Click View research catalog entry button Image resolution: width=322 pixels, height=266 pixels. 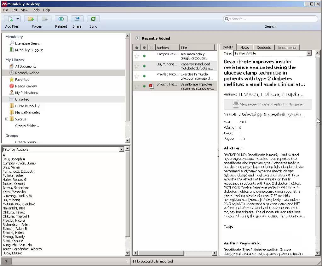[x=268, y=104]
